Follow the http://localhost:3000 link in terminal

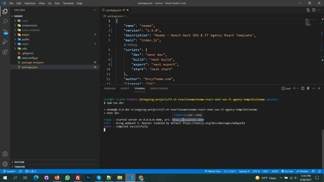188,120
